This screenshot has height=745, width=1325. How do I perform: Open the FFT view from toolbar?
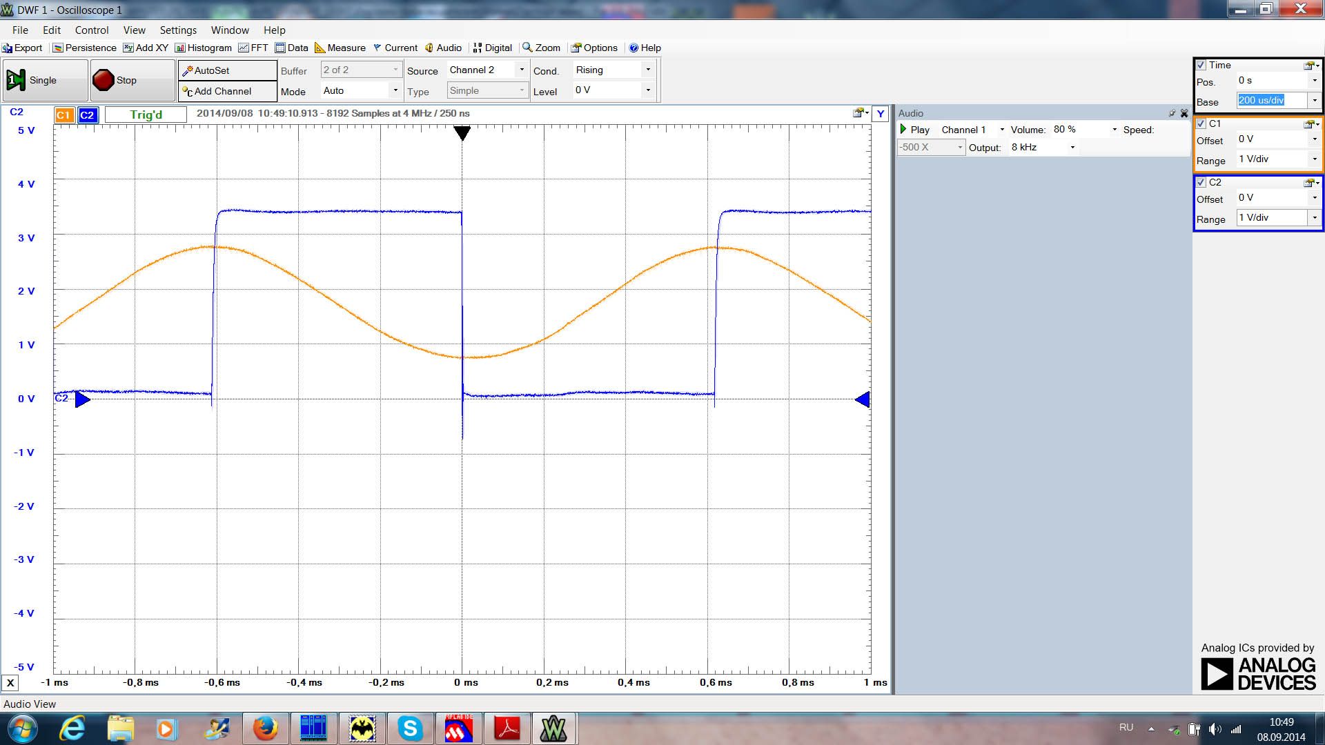[253, 48]
